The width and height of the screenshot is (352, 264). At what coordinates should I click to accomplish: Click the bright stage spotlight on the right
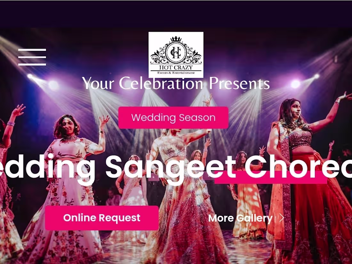296,84
